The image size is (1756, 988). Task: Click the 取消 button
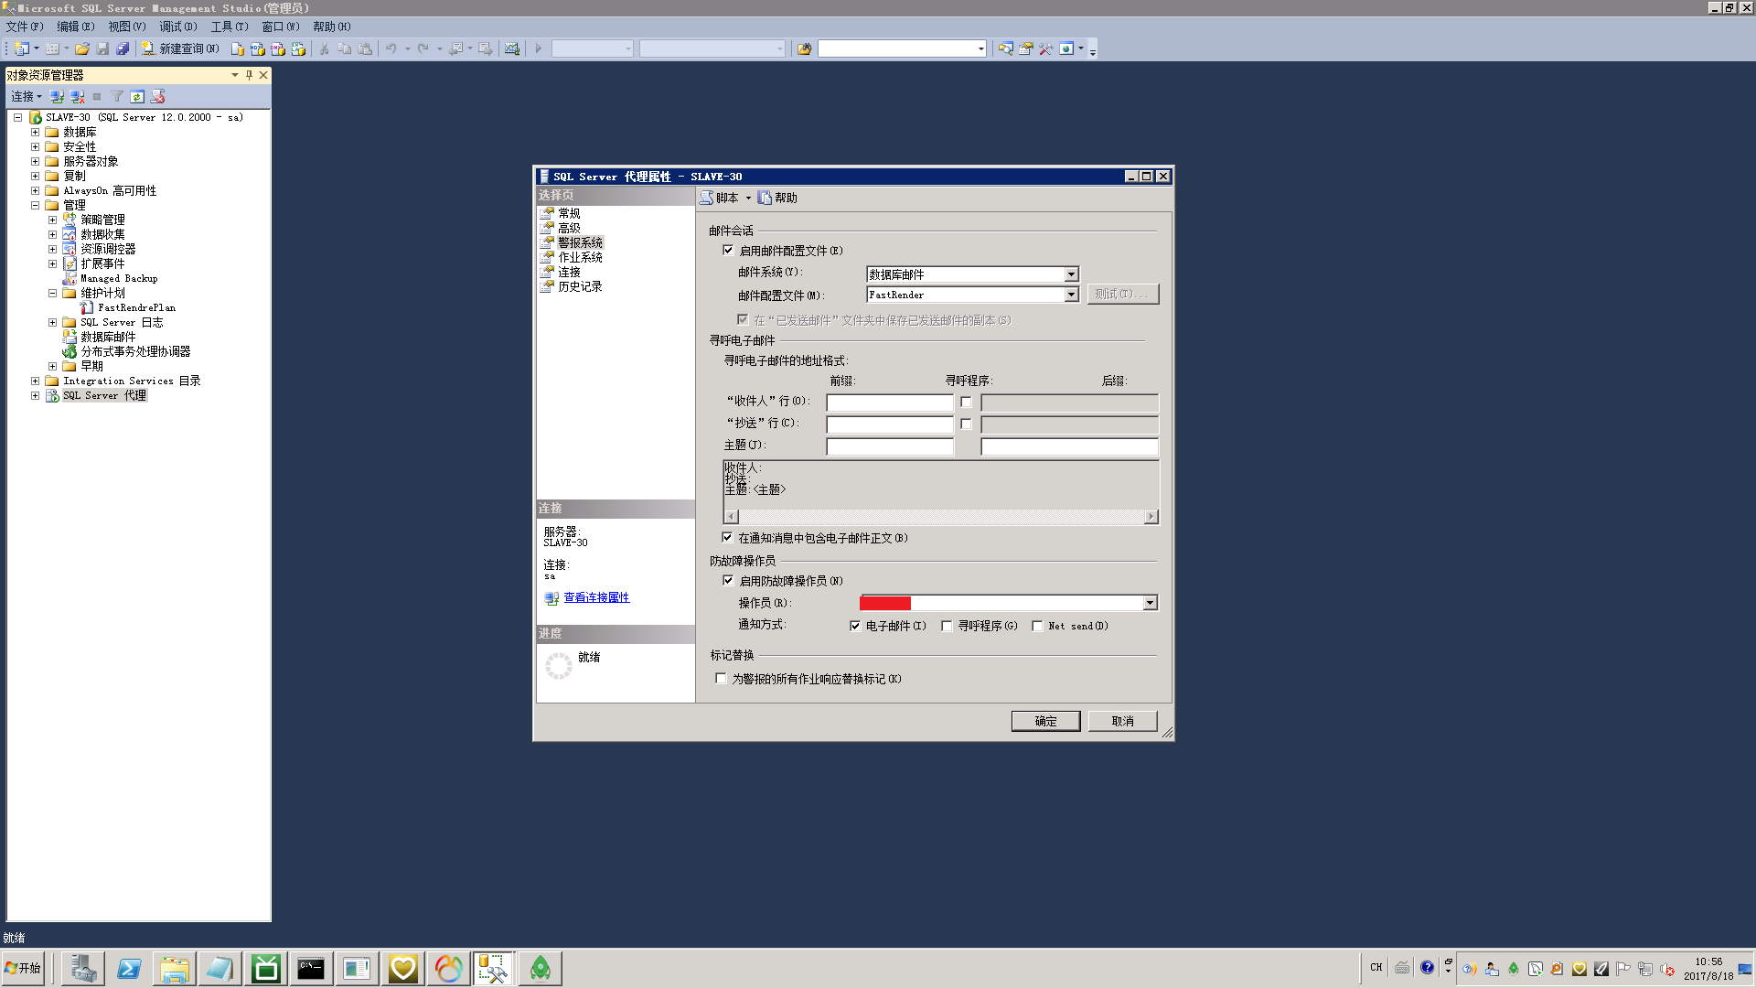click(1122, 721)
